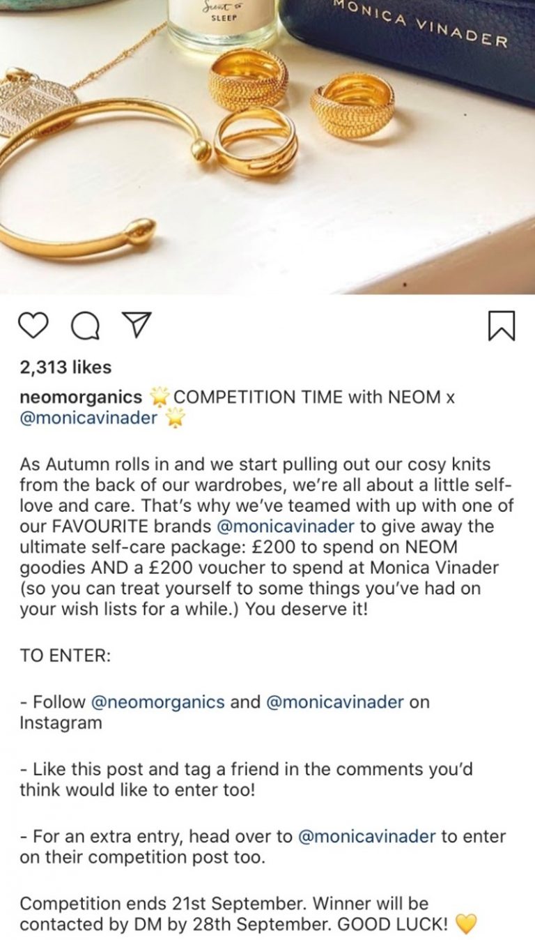The height and width of the screenshot is (940, 535).
Task: Like the post with the heart icon
Action: (33, 326)
